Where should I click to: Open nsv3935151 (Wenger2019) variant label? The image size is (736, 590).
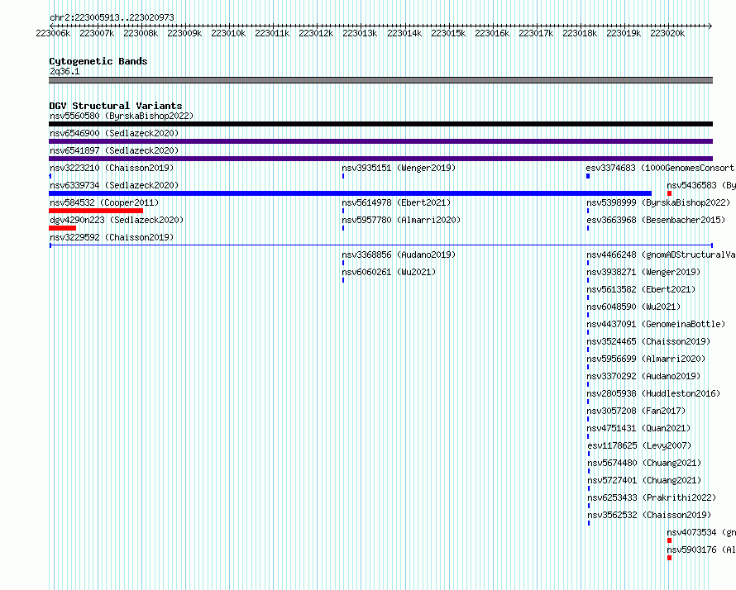click(399, 168)
